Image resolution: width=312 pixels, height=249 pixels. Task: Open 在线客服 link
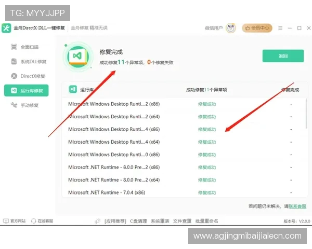[x=45, y=221]
